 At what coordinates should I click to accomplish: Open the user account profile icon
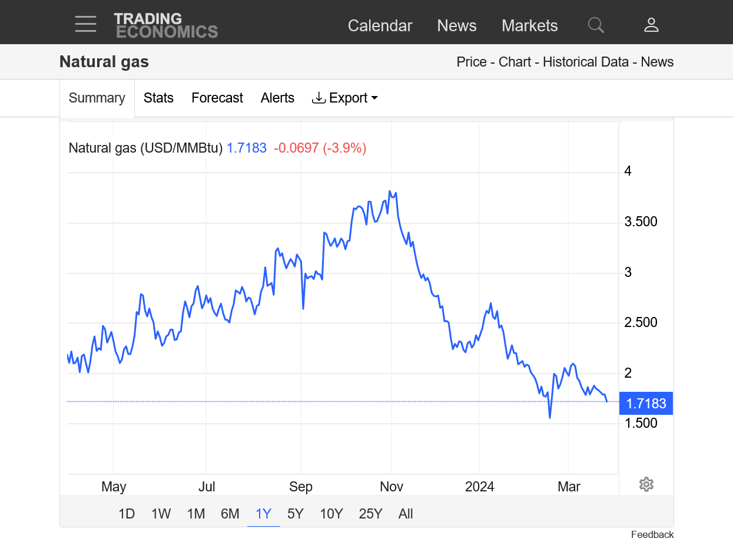[651, 25]
